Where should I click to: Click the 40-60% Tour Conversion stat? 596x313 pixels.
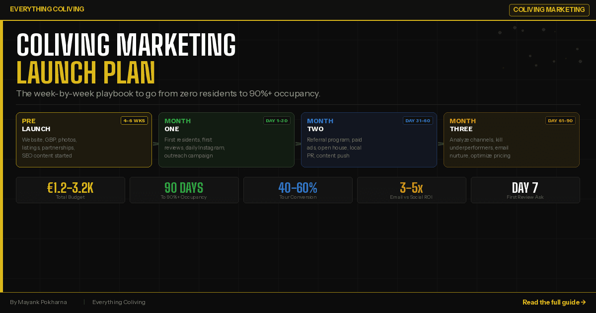click(x=298, y=190)
